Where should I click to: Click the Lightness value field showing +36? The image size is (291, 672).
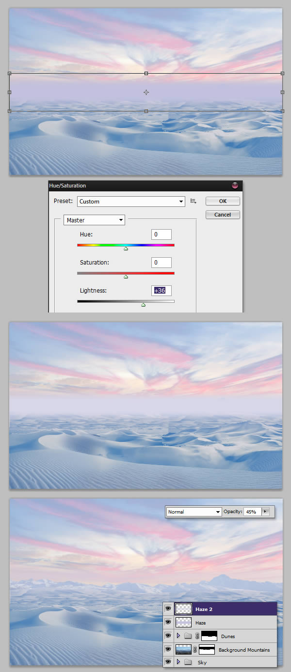coord(162,291)
